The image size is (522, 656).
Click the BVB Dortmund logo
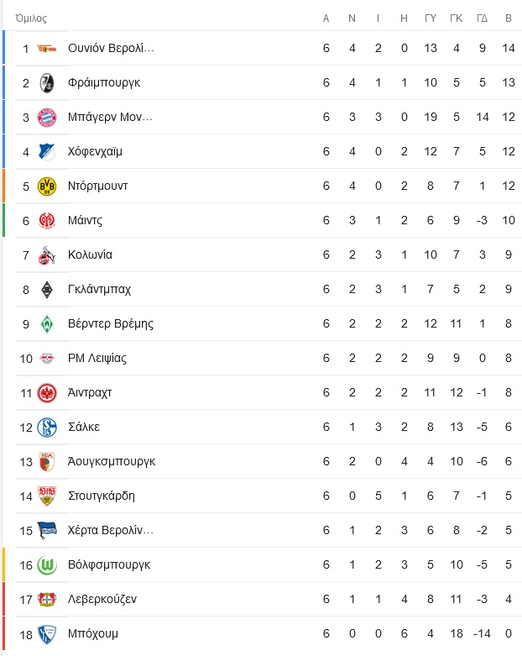47,186
